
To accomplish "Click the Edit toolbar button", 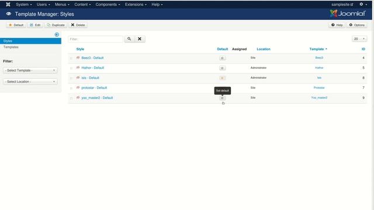I will coord(35,25).
